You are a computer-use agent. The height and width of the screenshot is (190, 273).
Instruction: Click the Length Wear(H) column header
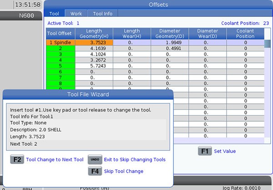(x=132, y=33)
